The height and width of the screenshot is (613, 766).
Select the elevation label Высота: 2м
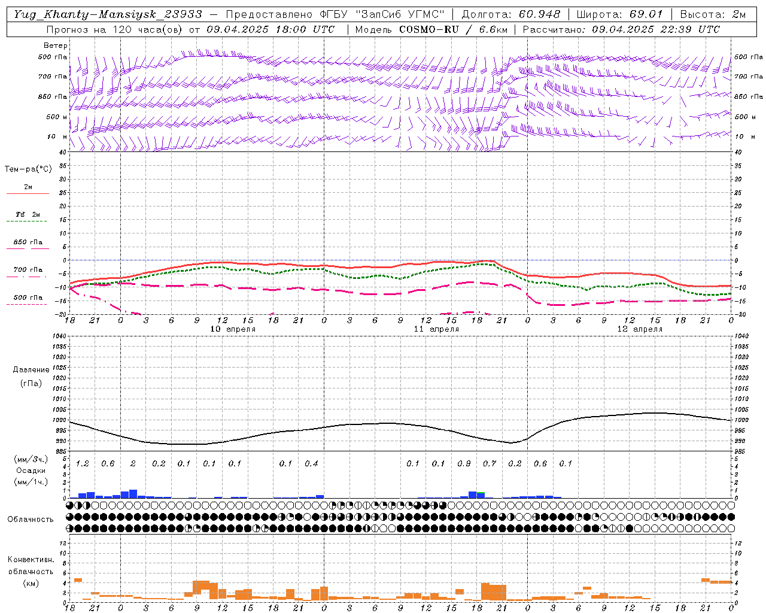[x=713, y=14]
